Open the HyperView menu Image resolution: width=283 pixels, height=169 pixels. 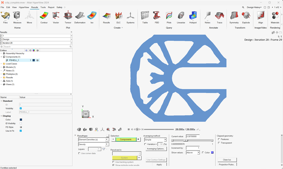[24, 7]
